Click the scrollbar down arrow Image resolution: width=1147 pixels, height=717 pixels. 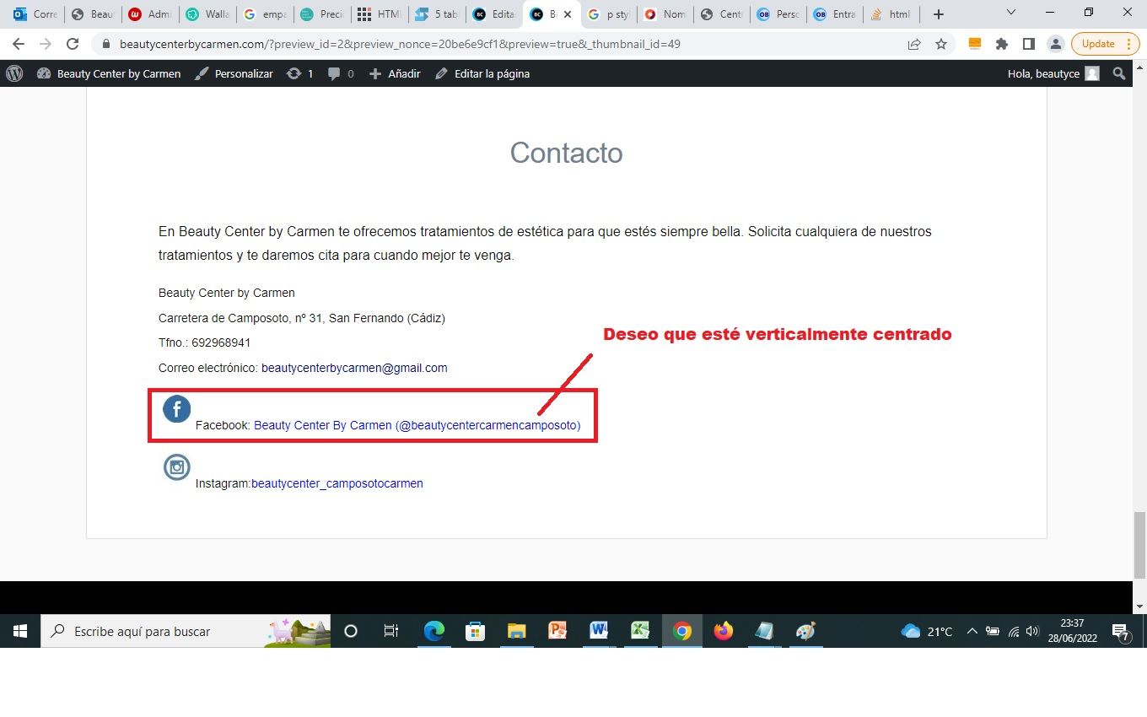pos(1139,606)
